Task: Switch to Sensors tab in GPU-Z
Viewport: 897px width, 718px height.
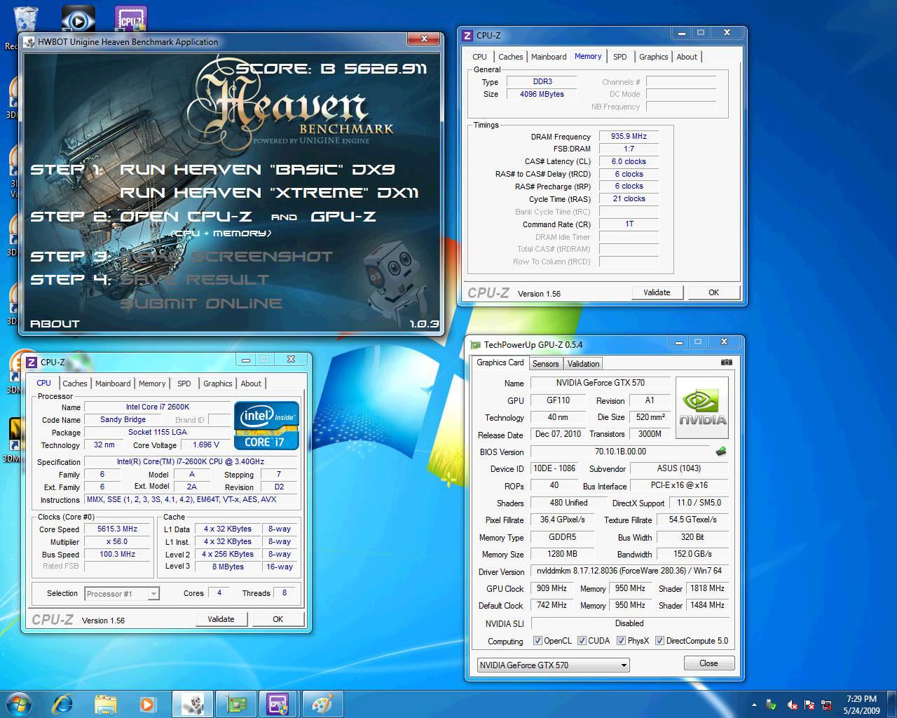Action: 545,363
